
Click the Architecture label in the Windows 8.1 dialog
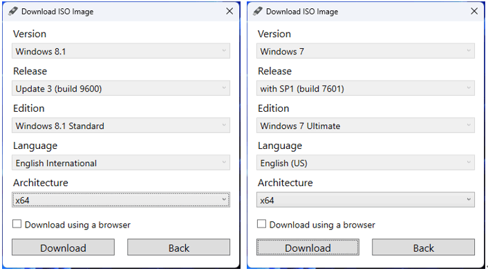[x=41, y=183]
